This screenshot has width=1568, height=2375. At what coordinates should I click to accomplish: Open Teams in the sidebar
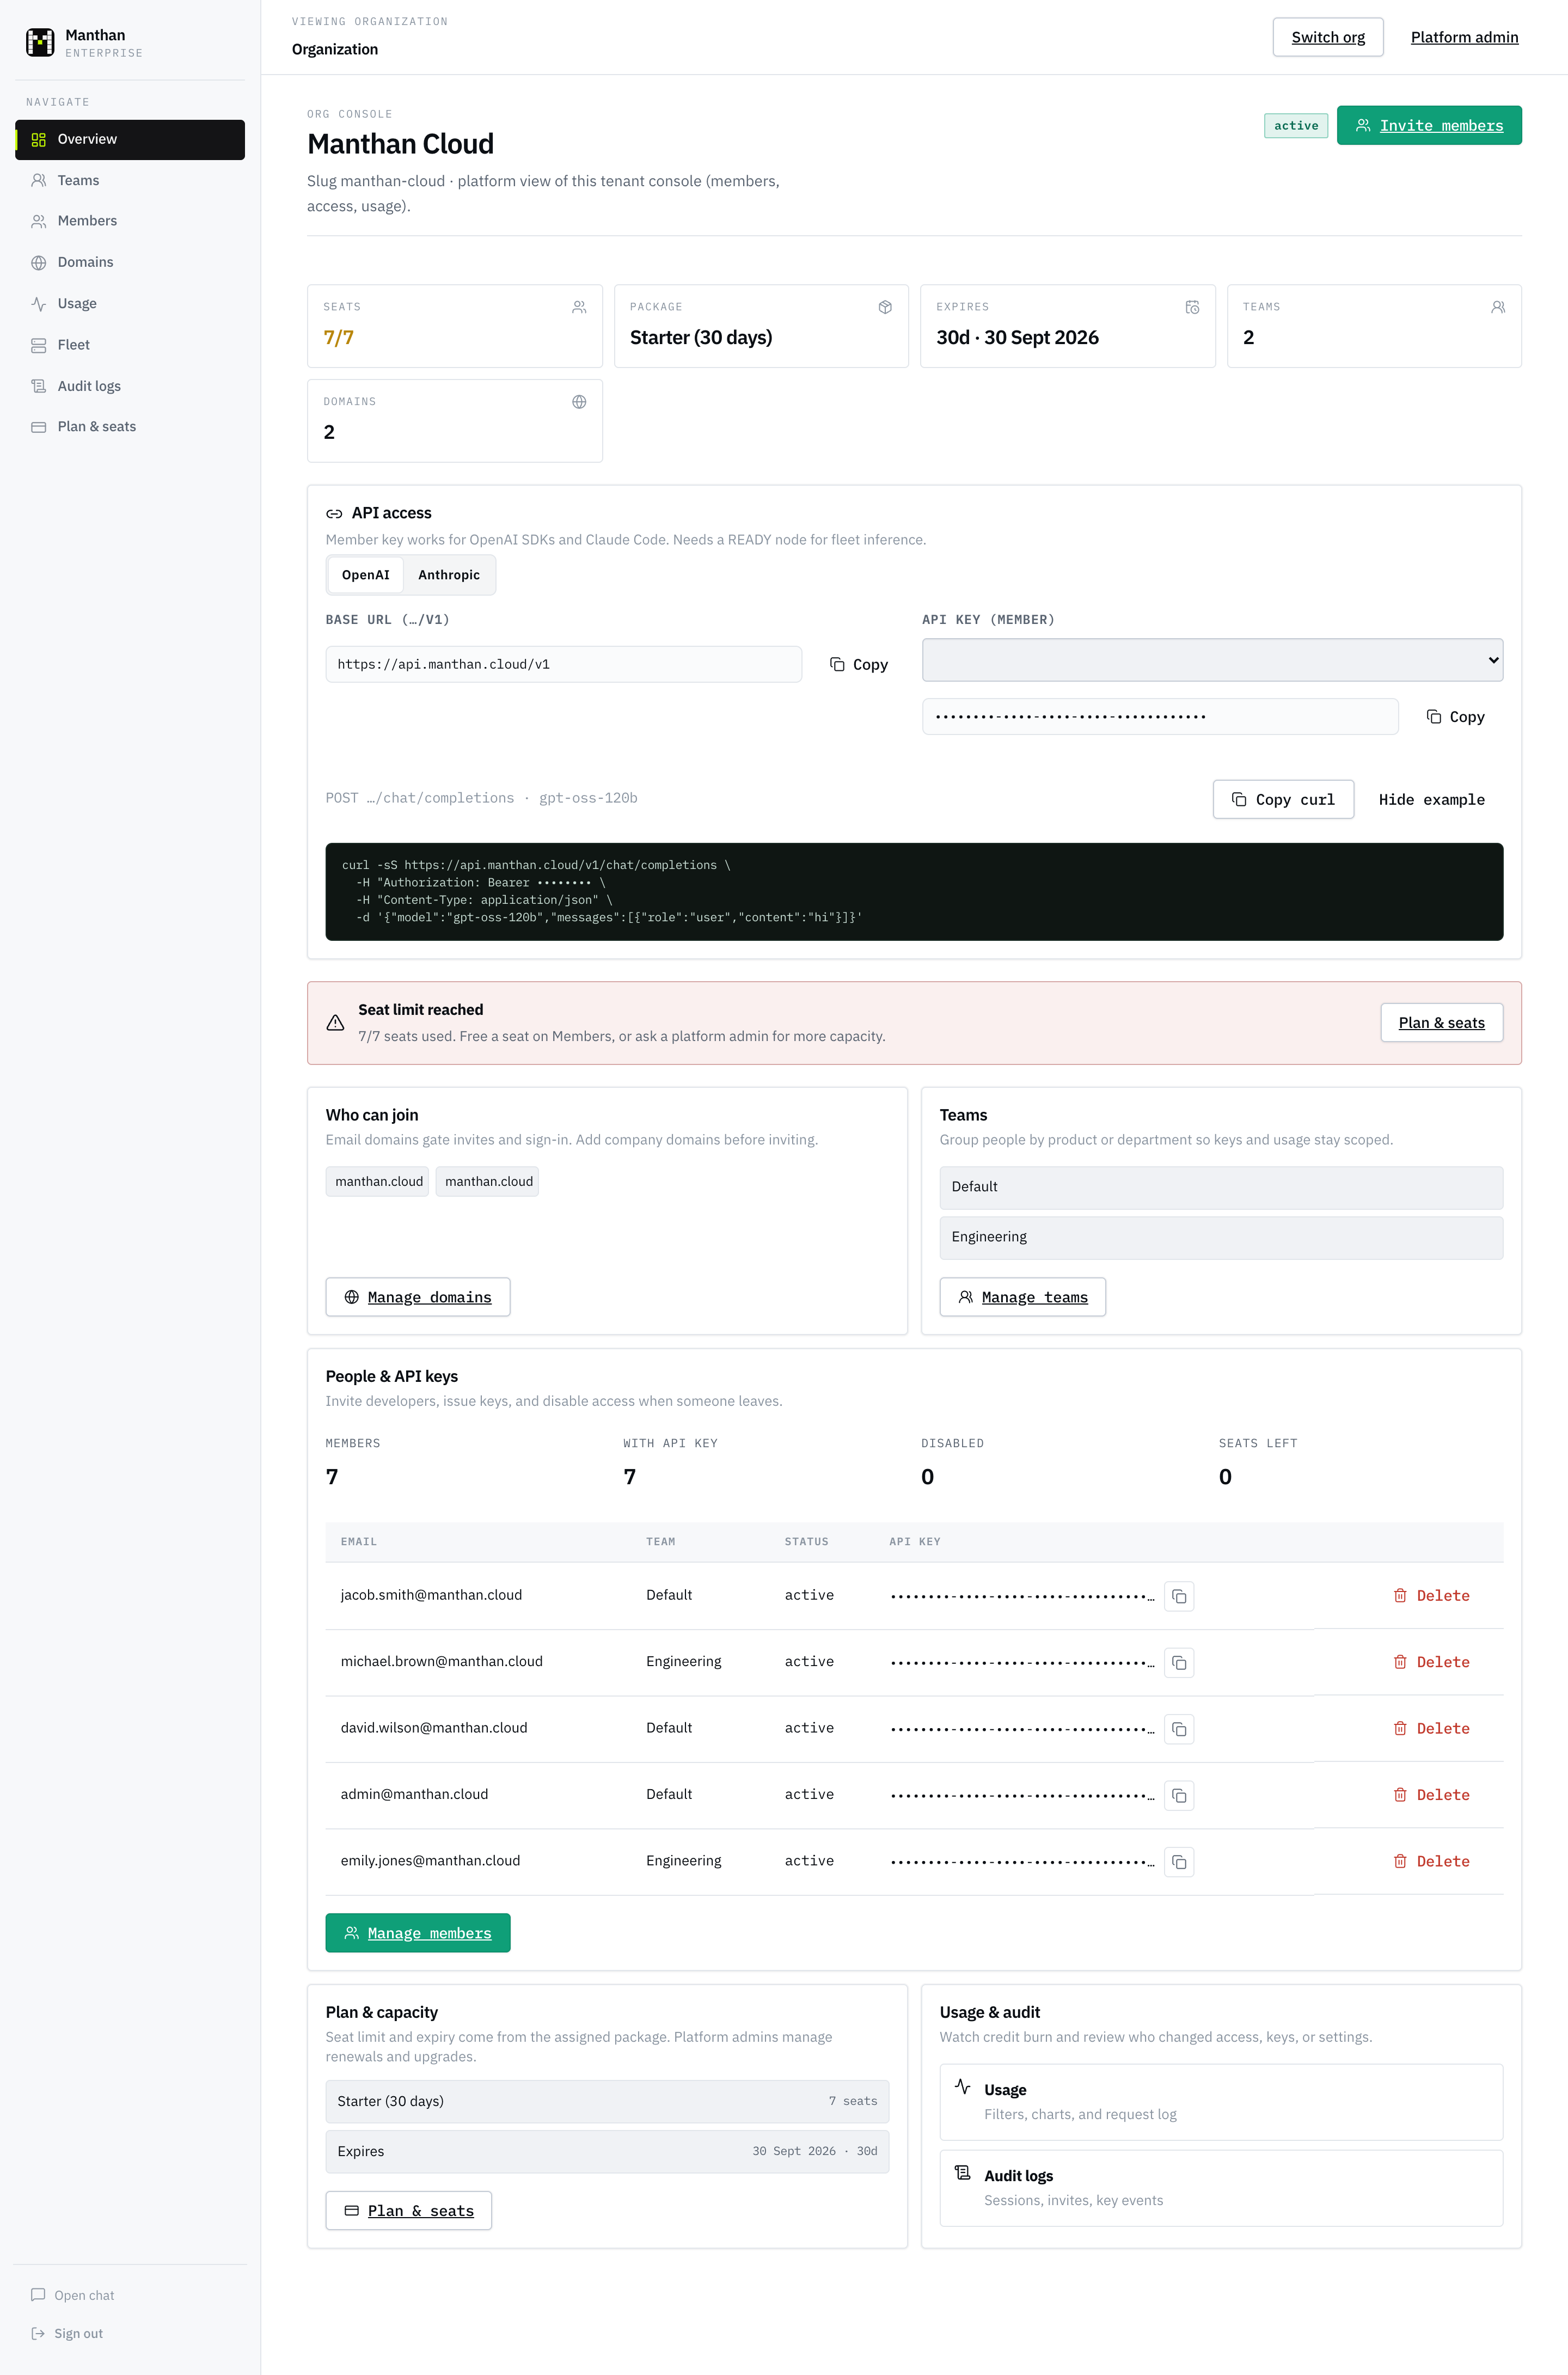click(x=130, y=180)
